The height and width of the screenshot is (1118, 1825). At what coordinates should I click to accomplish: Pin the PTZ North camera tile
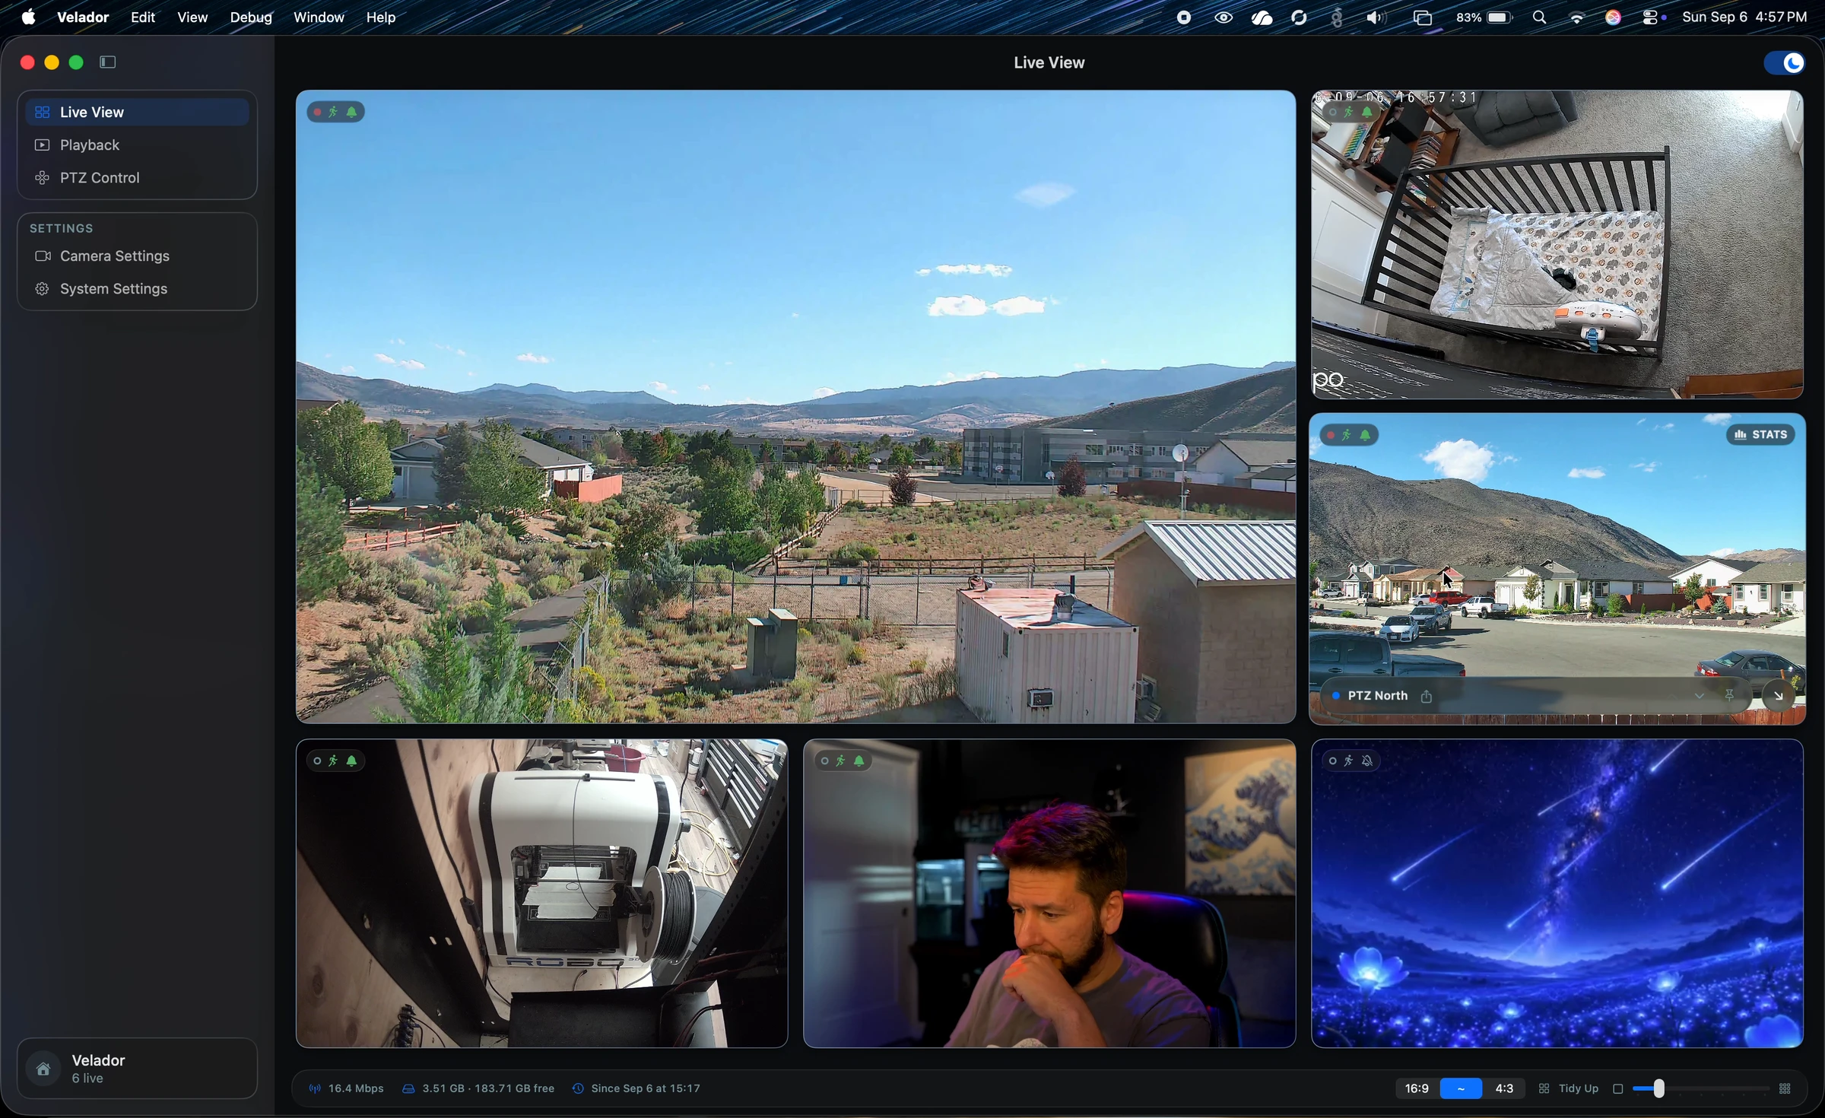click(x=1730, y=697)
